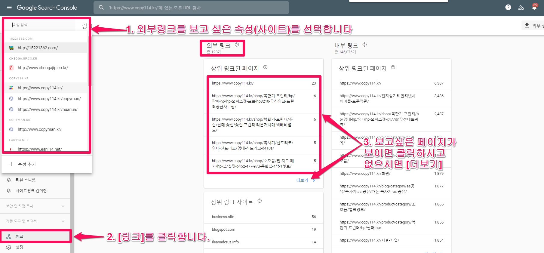Expand the 보안 및 직접 조치 section
This screenshot has width=544, height=253.
click(x=63, y=206)
